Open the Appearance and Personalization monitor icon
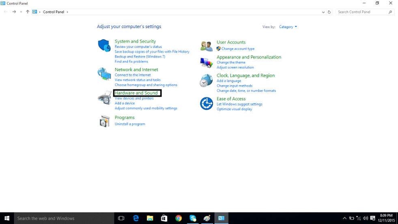This screenshot has width=398, height=224. click(206, 63)
